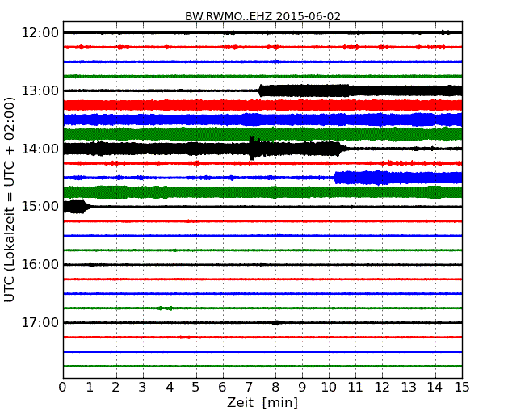Screen dimensions: 525x420
Task: Click the signal onset on the 13:00 black trace
Action: pyautogui.click(x=260, y=90)
